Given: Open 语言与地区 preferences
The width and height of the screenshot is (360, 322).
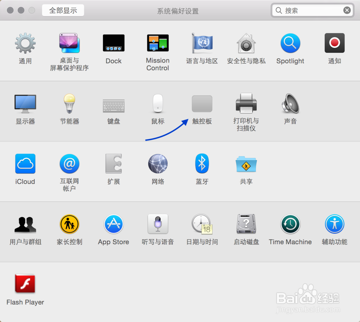Looking at the screenshot, I should click(x=202, y=43).
